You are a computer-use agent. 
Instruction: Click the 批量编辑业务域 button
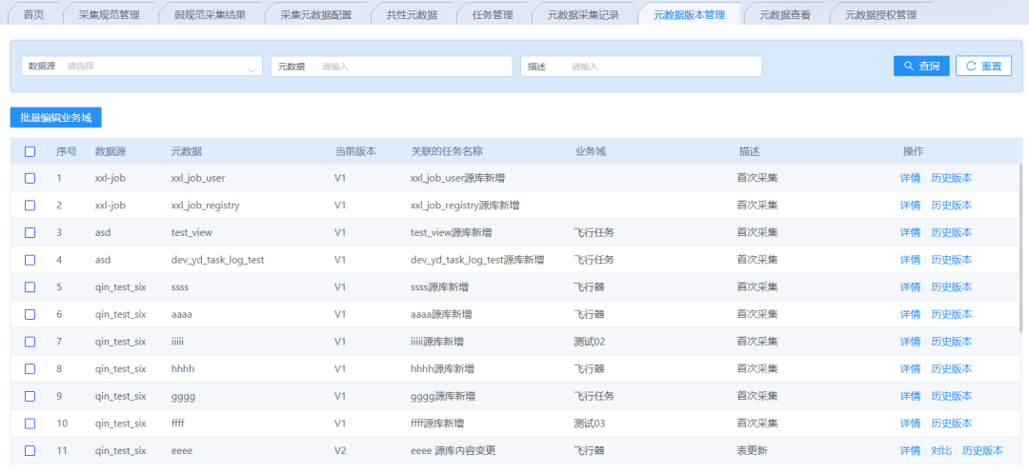56,117
